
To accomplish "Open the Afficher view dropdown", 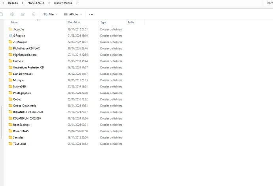I will pos(73,14).
